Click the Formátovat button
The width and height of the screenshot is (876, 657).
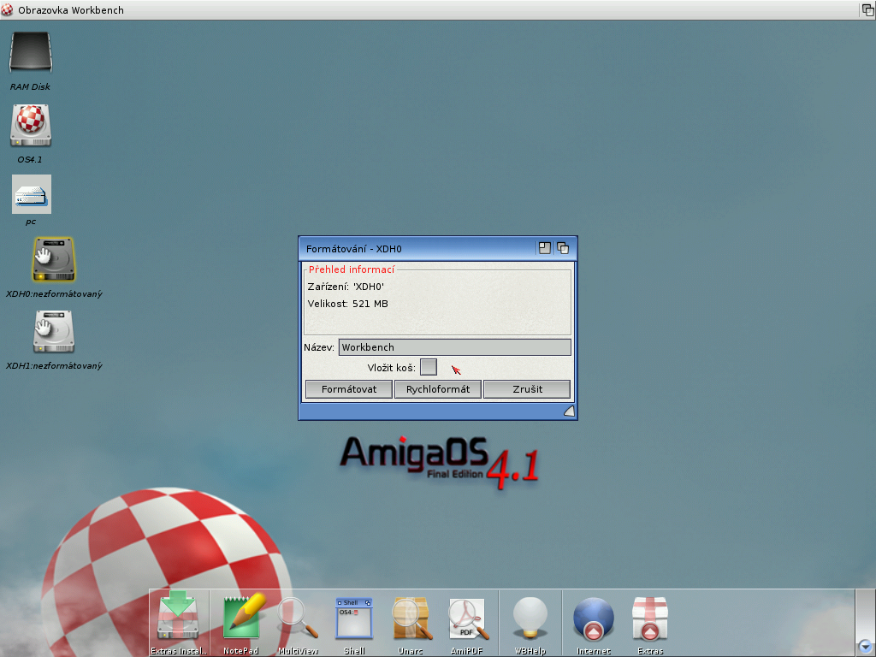pos(349,389)
